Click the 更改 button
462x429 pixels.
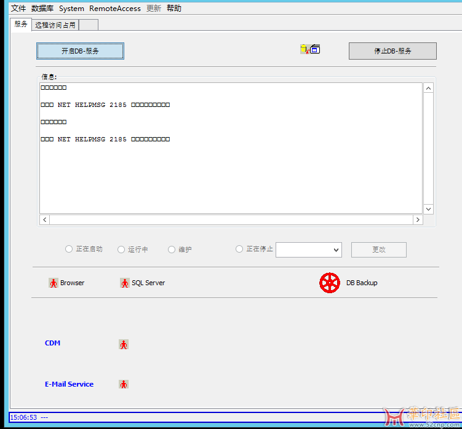(378, 250)
